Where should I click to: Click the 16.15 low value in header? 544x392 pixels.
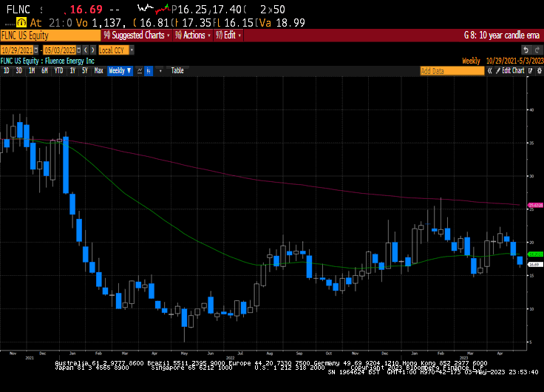point(238,23)
